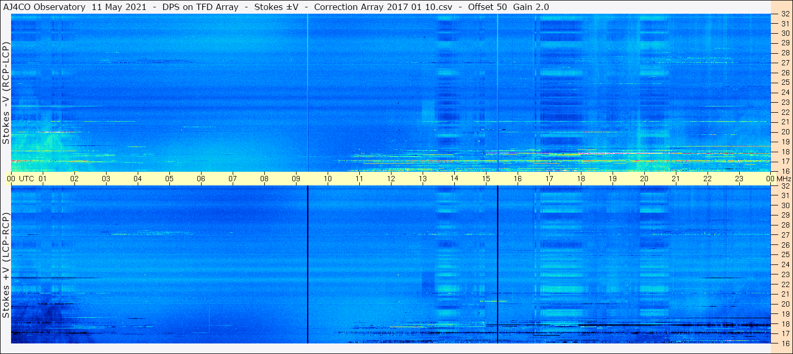This screenshot has height=354, width=793.
Task: Click the 20 hour mark on the time axis
Action: (644, 179)
